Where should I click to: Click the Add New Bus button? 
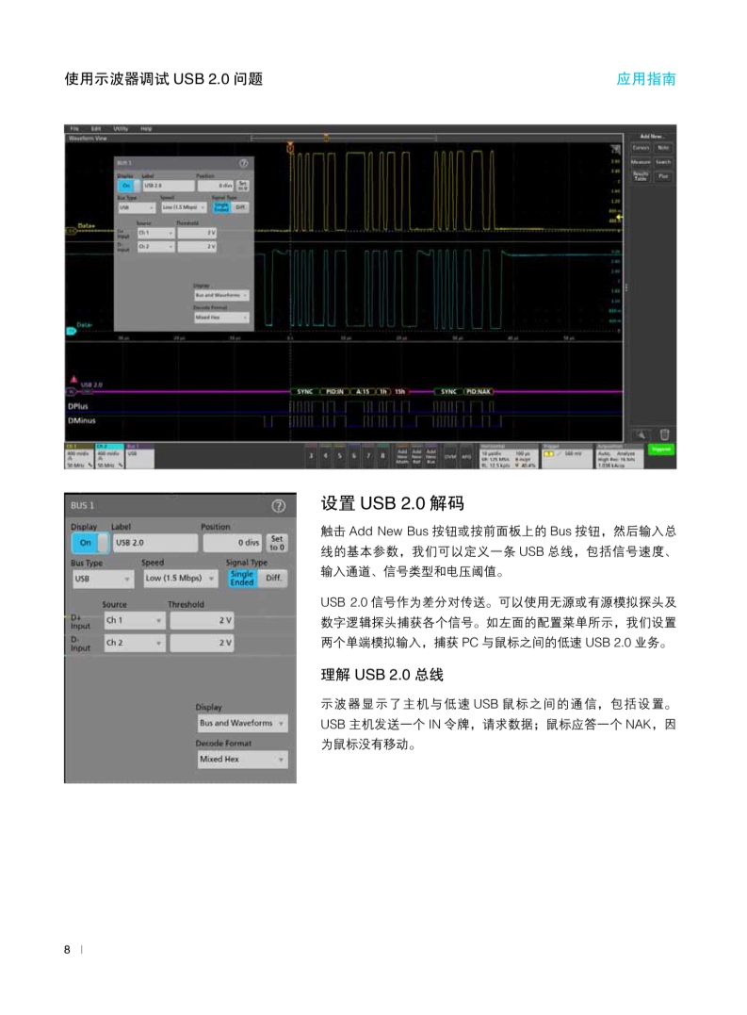click(x=430, y=455)
